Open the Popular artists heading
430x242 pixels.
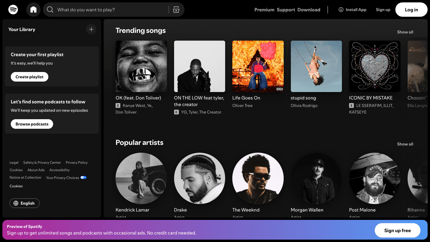click(x=139, y=143)
